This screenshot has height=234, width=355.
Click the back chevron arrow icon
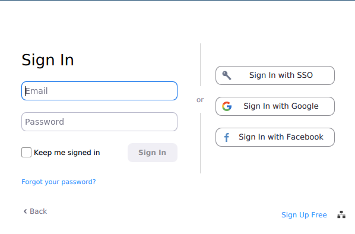(25, 211)
